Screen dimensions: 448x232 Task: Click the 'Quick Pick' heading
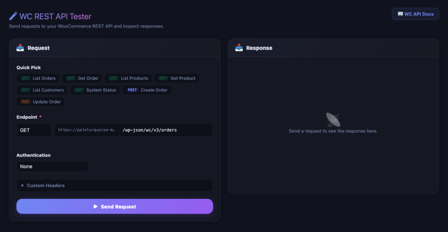point(28,68)
